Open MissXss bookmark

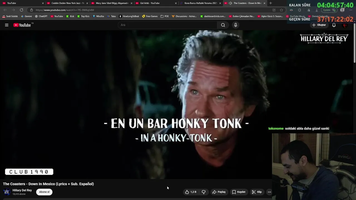coord(98,16)
